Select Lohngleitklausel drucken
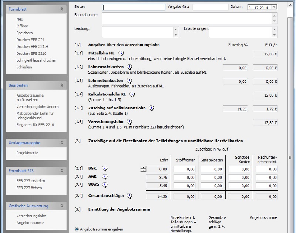This screenshot has height=233, width=296. [36, 60]
